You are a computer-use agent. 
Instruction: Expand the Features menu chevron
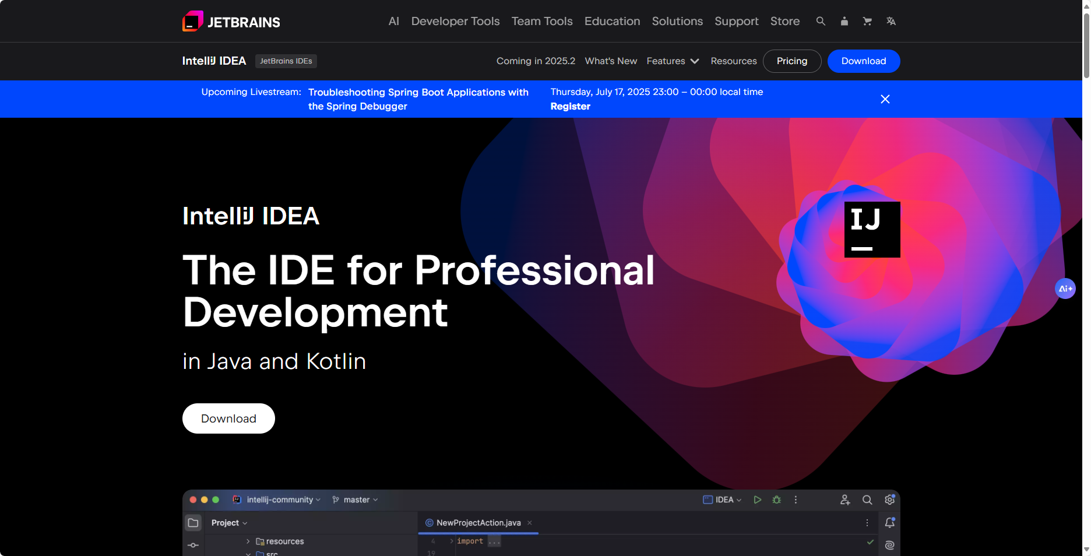point(695,61)
